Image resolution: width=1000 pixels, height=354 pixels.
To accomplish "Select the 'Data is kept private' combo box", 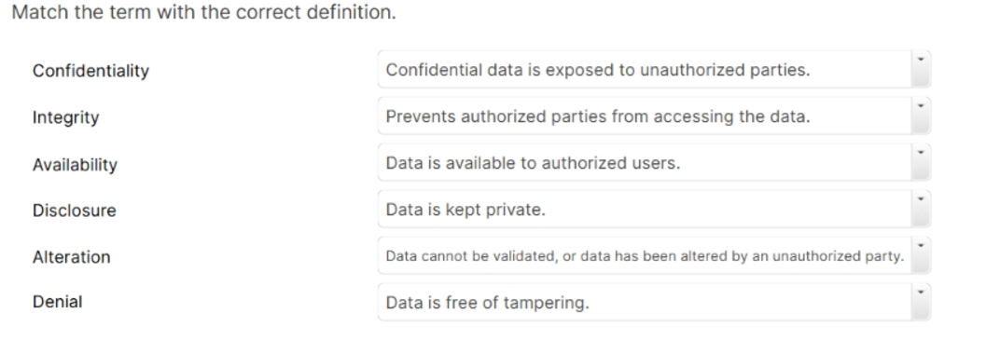I will [654, 209].
